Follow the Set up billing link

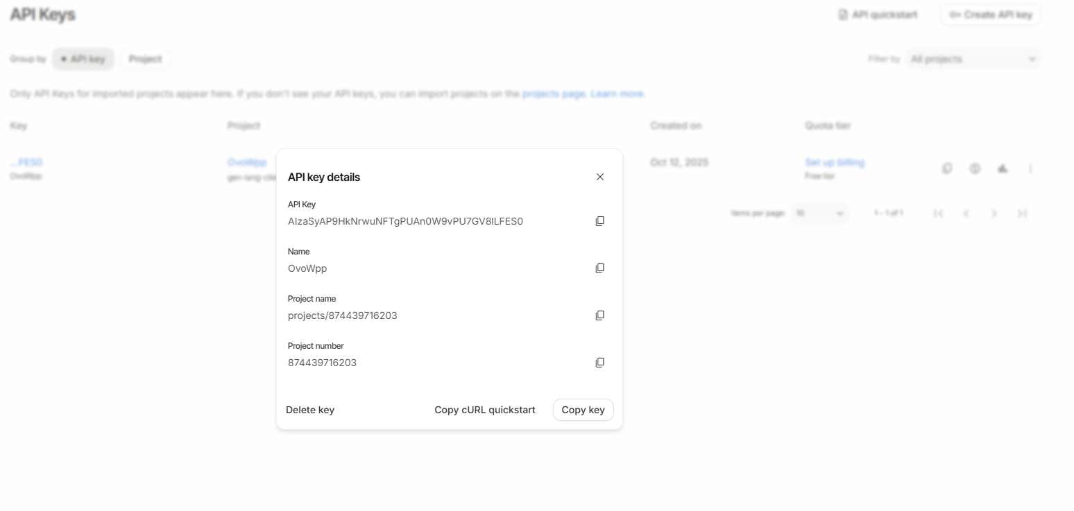click(x=835, y=162)
